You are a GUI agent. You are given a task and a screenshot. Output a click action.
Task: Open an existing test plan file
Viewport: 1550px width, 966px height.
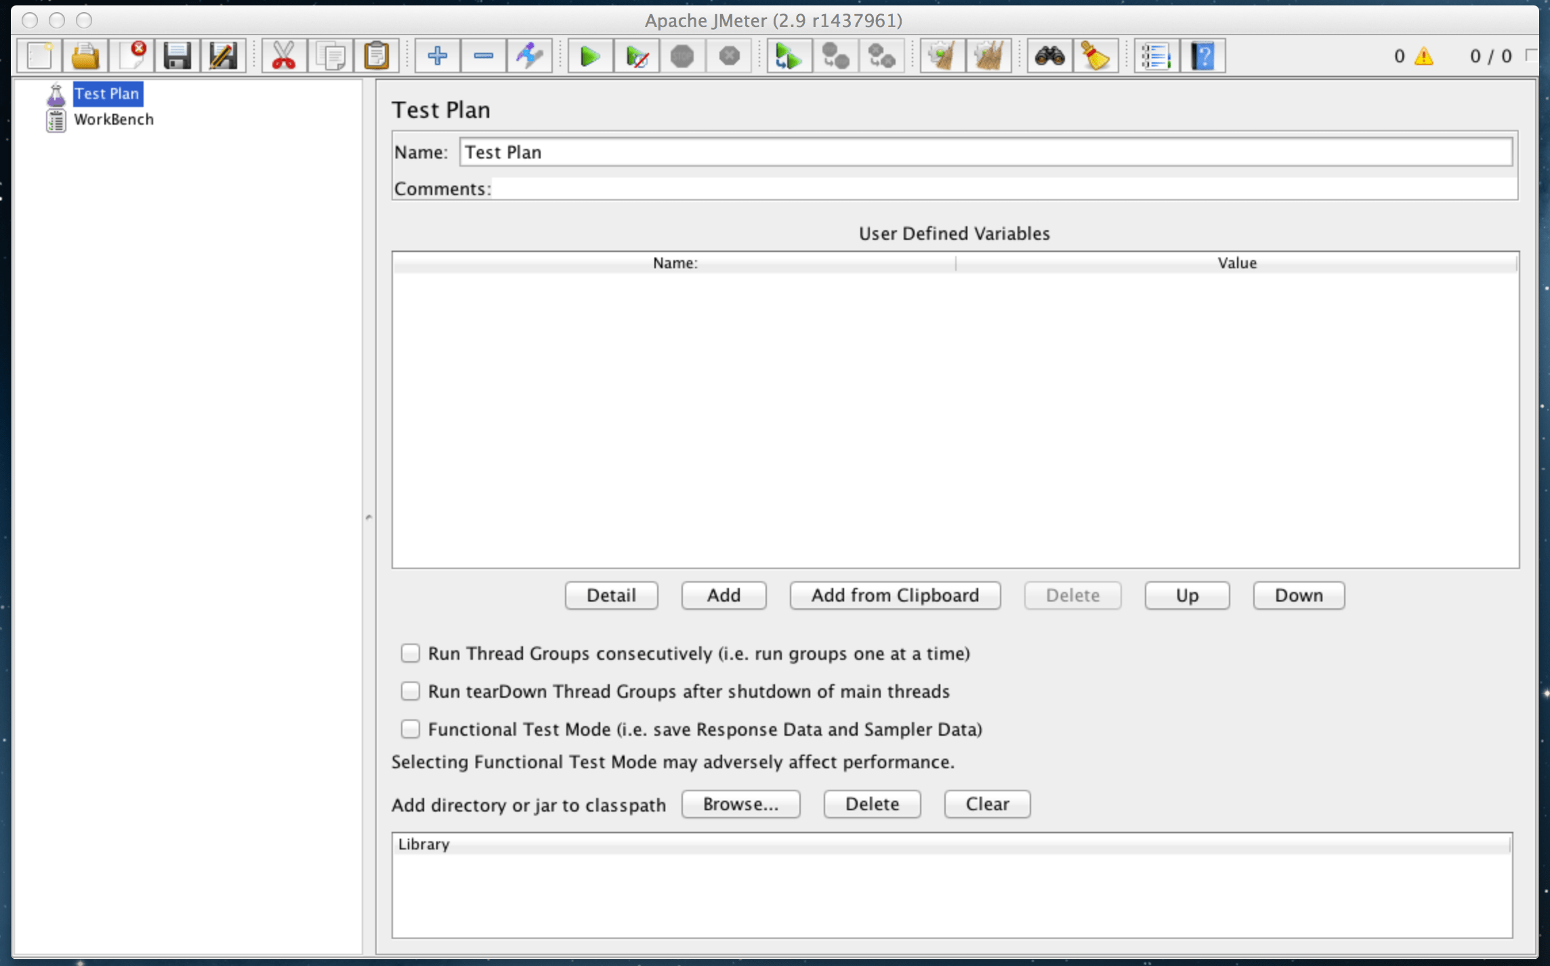coord(85,56)
